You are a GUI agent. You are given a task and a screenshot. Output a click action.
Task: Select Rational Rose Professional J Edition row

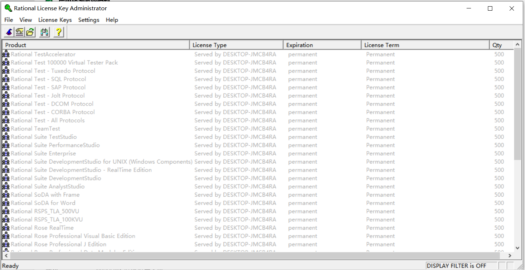pyautogui.click(x=258, y=244)
